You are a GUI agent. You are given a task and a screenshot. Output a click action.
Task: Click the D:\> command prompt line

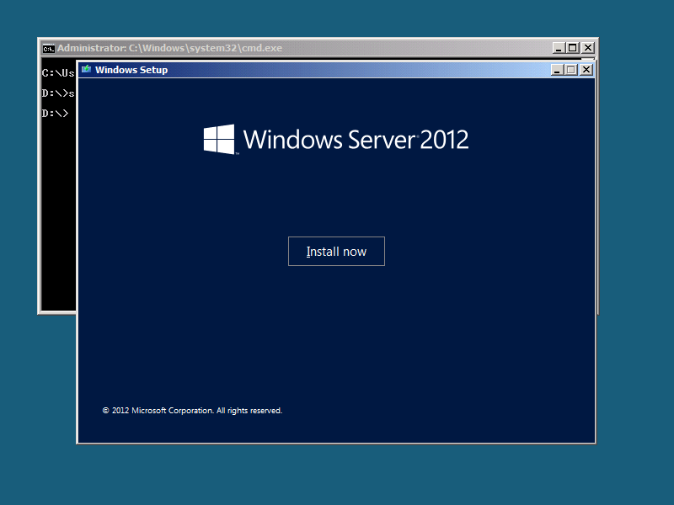[56, 113]
